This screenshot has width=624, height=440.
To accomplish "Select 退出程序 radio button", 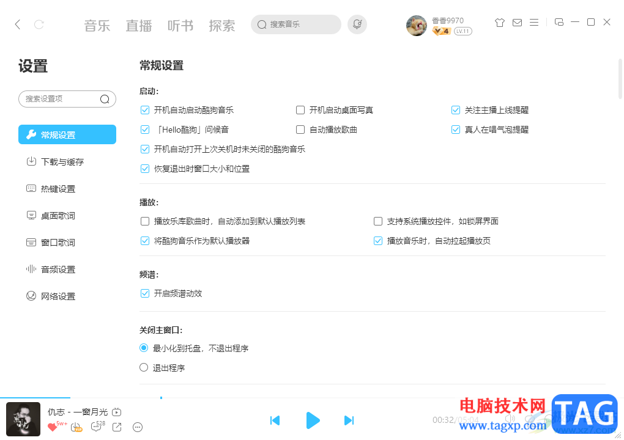I will coord(144,367).
